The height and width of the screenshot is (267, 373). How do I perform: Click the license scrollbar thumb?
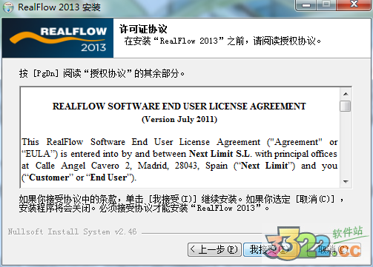346,106
